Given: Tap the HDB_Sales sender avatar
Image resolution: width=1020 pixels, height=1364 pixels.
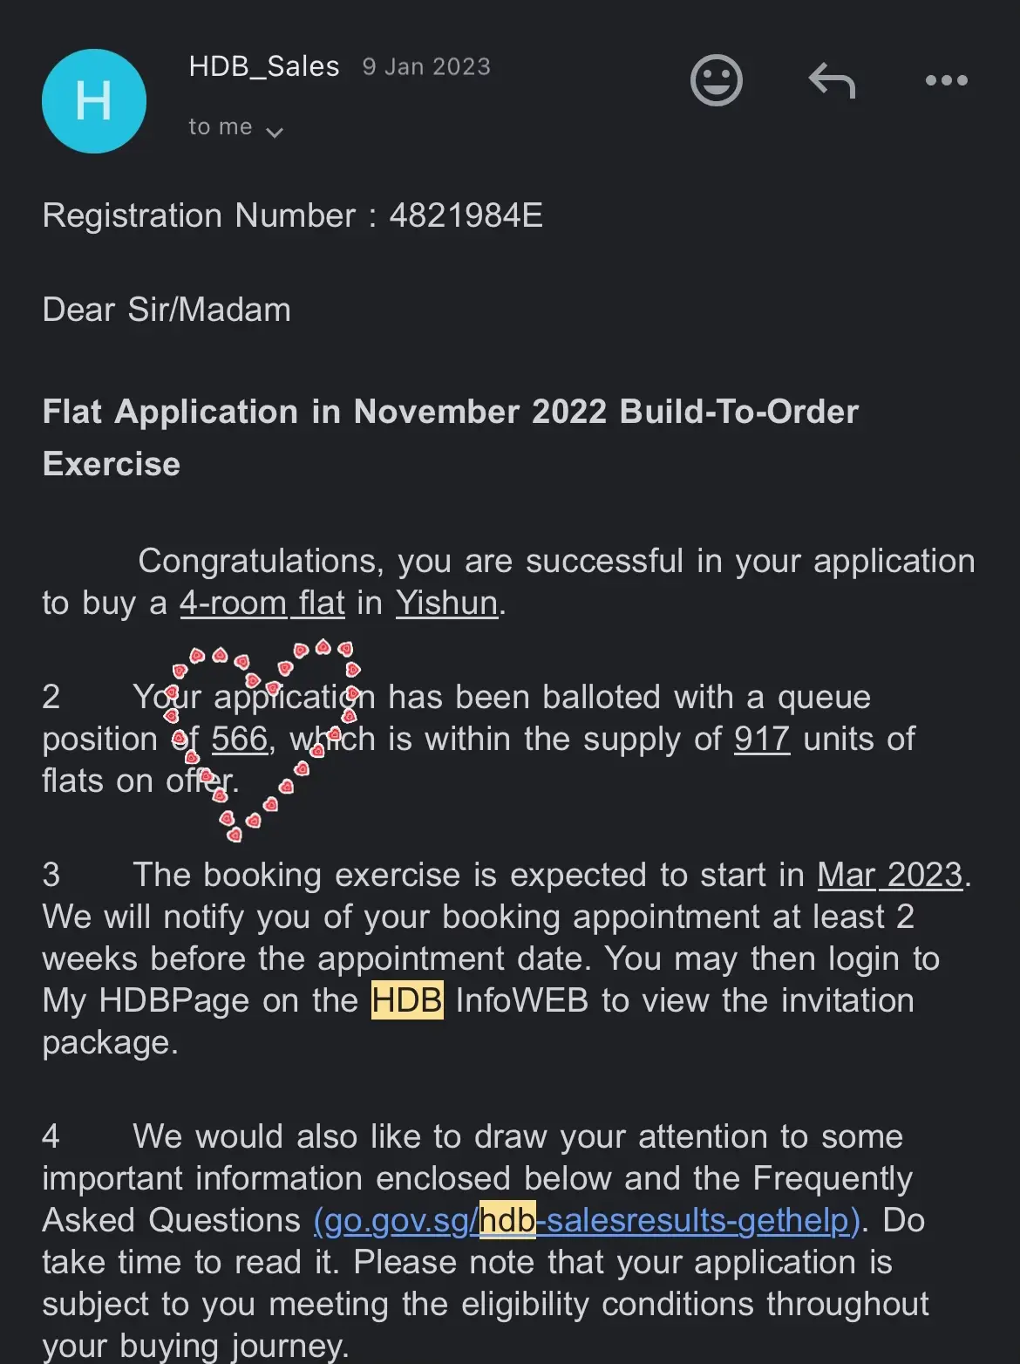Looking at the screenshot, I should click(x=94, y=101).
